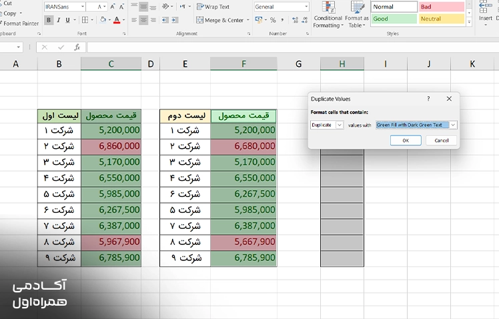Click the red Font Color button
This screenshot has width=499, height=319.
click(x=117, y=20)
